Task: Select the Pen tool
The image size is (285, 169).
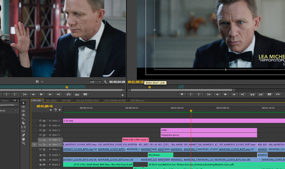Action: [x=23, y=135]
